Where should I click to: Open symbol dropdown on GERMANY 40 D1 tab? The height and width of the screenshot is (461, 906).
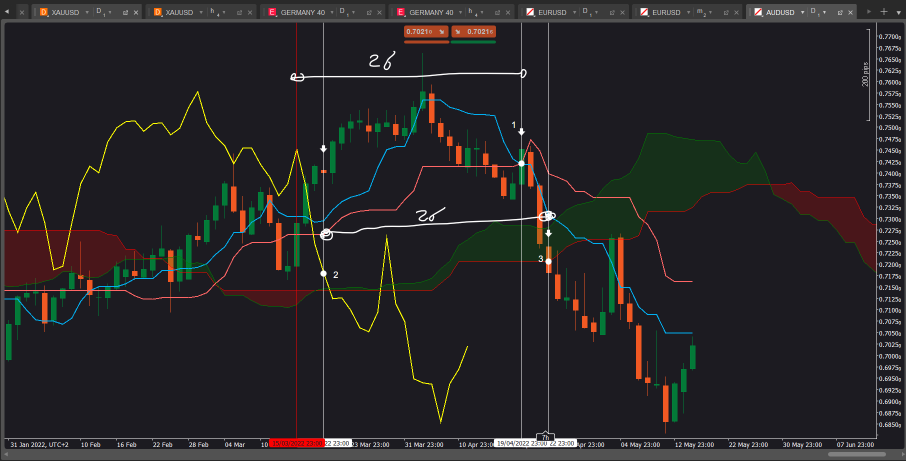pos(332,12)
